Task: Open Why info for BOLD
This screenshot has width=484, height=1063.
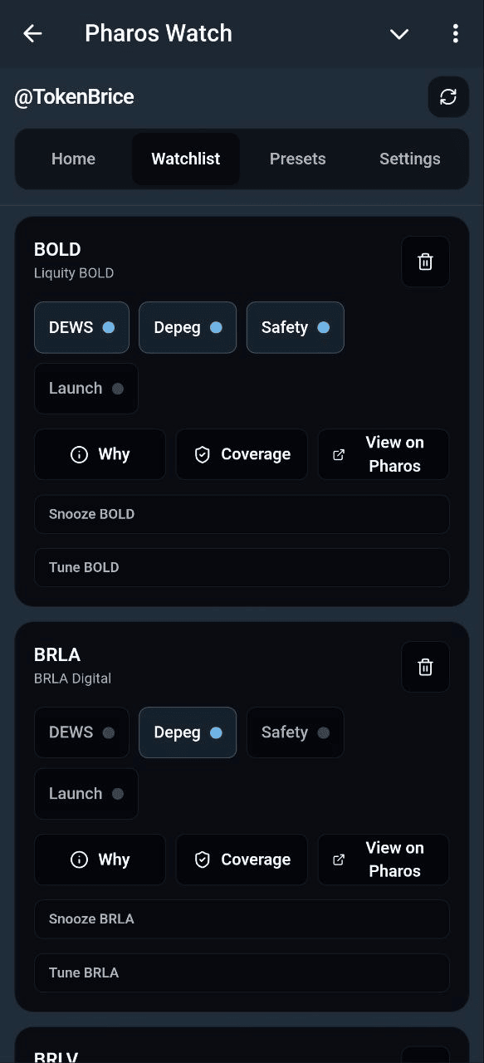Action: [x=100, y=454]
